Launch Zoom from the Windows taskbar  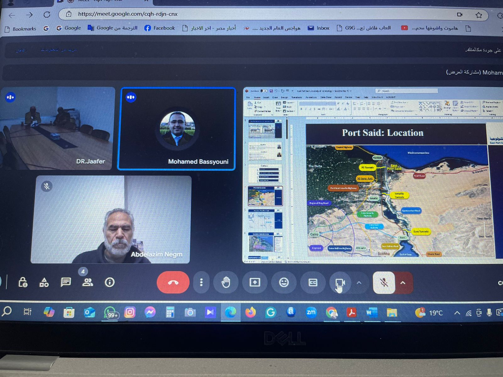(311, 312)
